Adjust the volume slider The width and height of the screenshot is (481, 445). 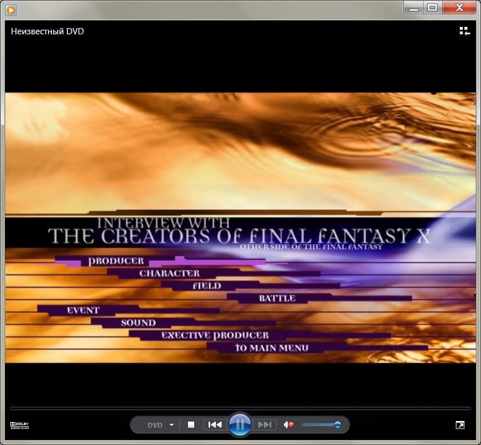pyautogui.click(x=321, y=425)
